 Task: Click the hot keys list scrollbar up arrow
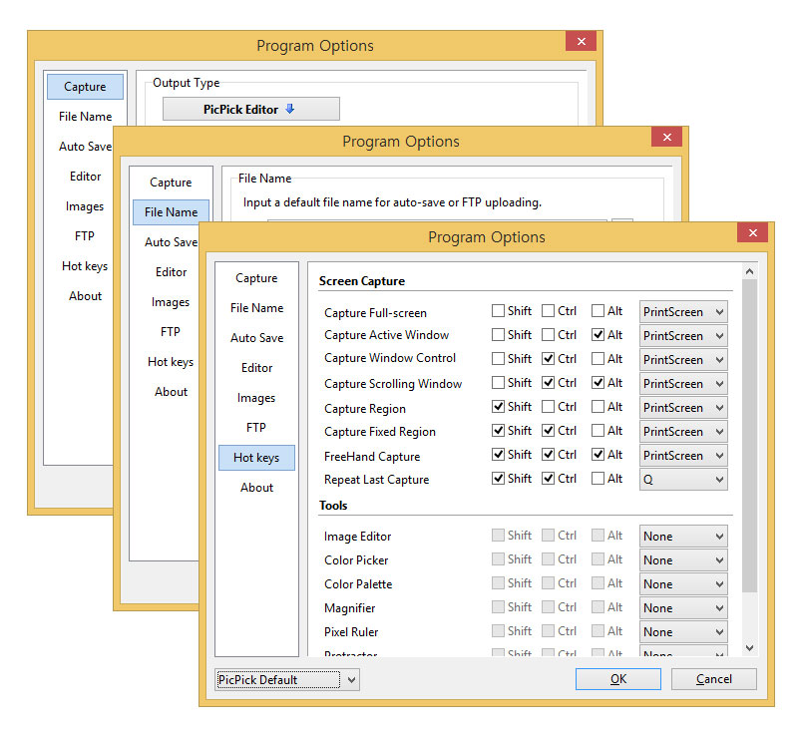click(749, 271)
